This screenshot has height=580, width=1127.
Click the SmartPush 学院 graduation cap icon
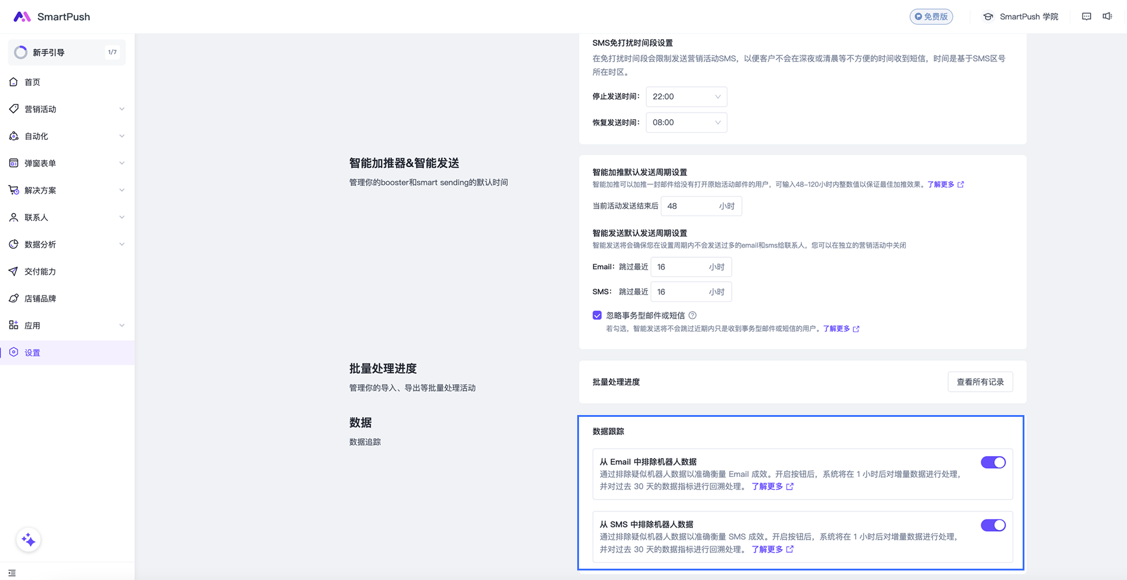[x=988, y=17]
